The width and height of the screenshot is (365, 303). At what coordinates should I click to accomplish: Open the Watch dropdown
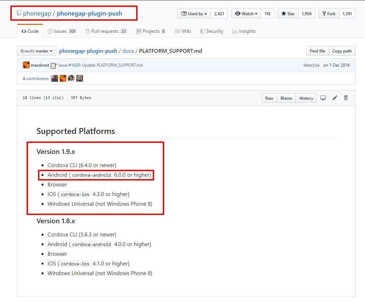click(x=246, y=14)
